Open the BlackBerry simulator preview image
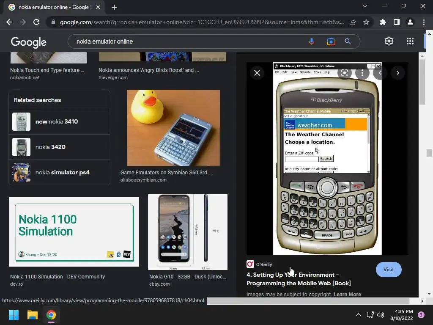The width and height of the screenshot is (433, 325). [x=327, y=158]
